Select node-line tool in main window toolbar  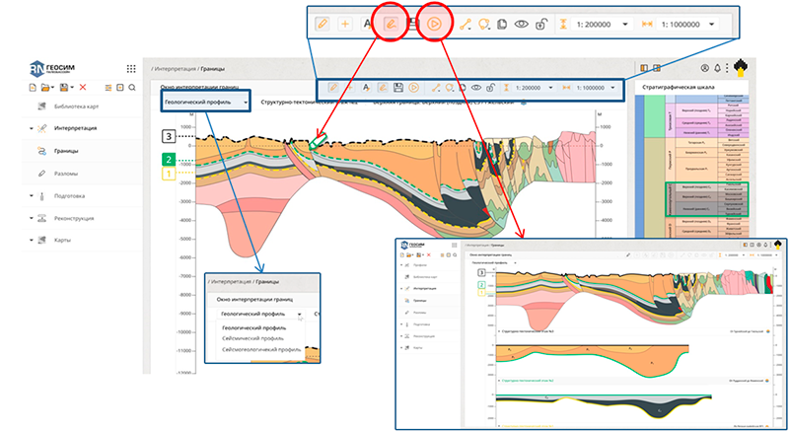(436, 88)
